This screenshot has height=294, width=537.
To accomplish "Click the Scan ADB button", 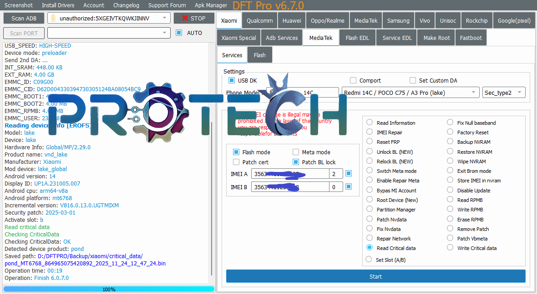I will coord(24,18).
